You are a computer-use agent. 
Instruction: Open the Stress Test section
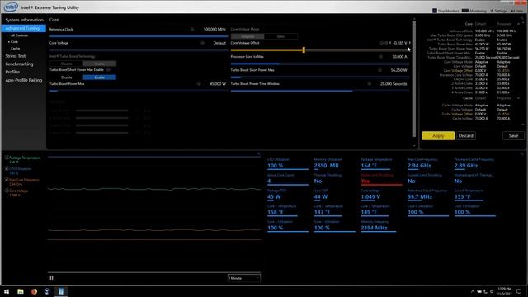click(x=16, y=56)
